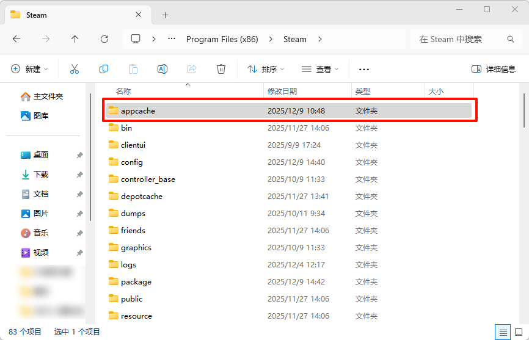
Task: Go back with the back arrow
Action: (x=16, y=39)
